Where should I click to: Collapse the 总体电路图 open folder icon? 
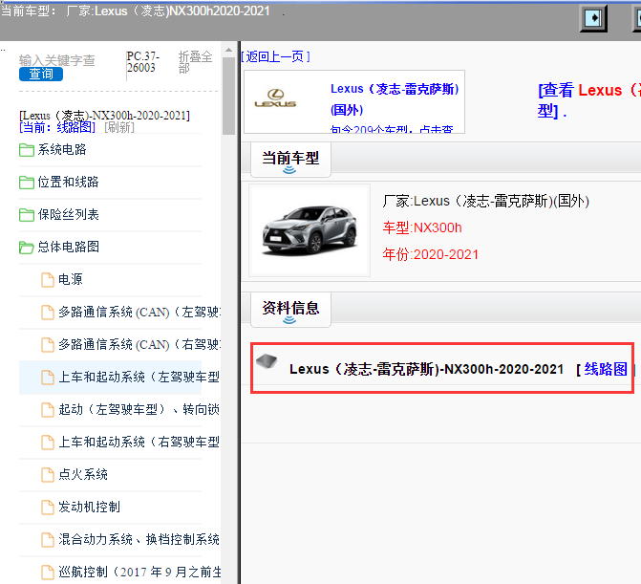coord(27,247)
